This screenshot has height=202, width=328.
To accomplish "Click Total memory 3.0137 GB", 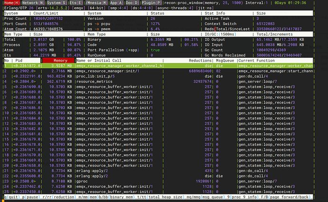I will pyautogui.click(x=44, y=40).
